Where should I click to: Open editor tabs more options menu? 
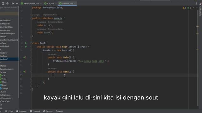click(196, 3)
